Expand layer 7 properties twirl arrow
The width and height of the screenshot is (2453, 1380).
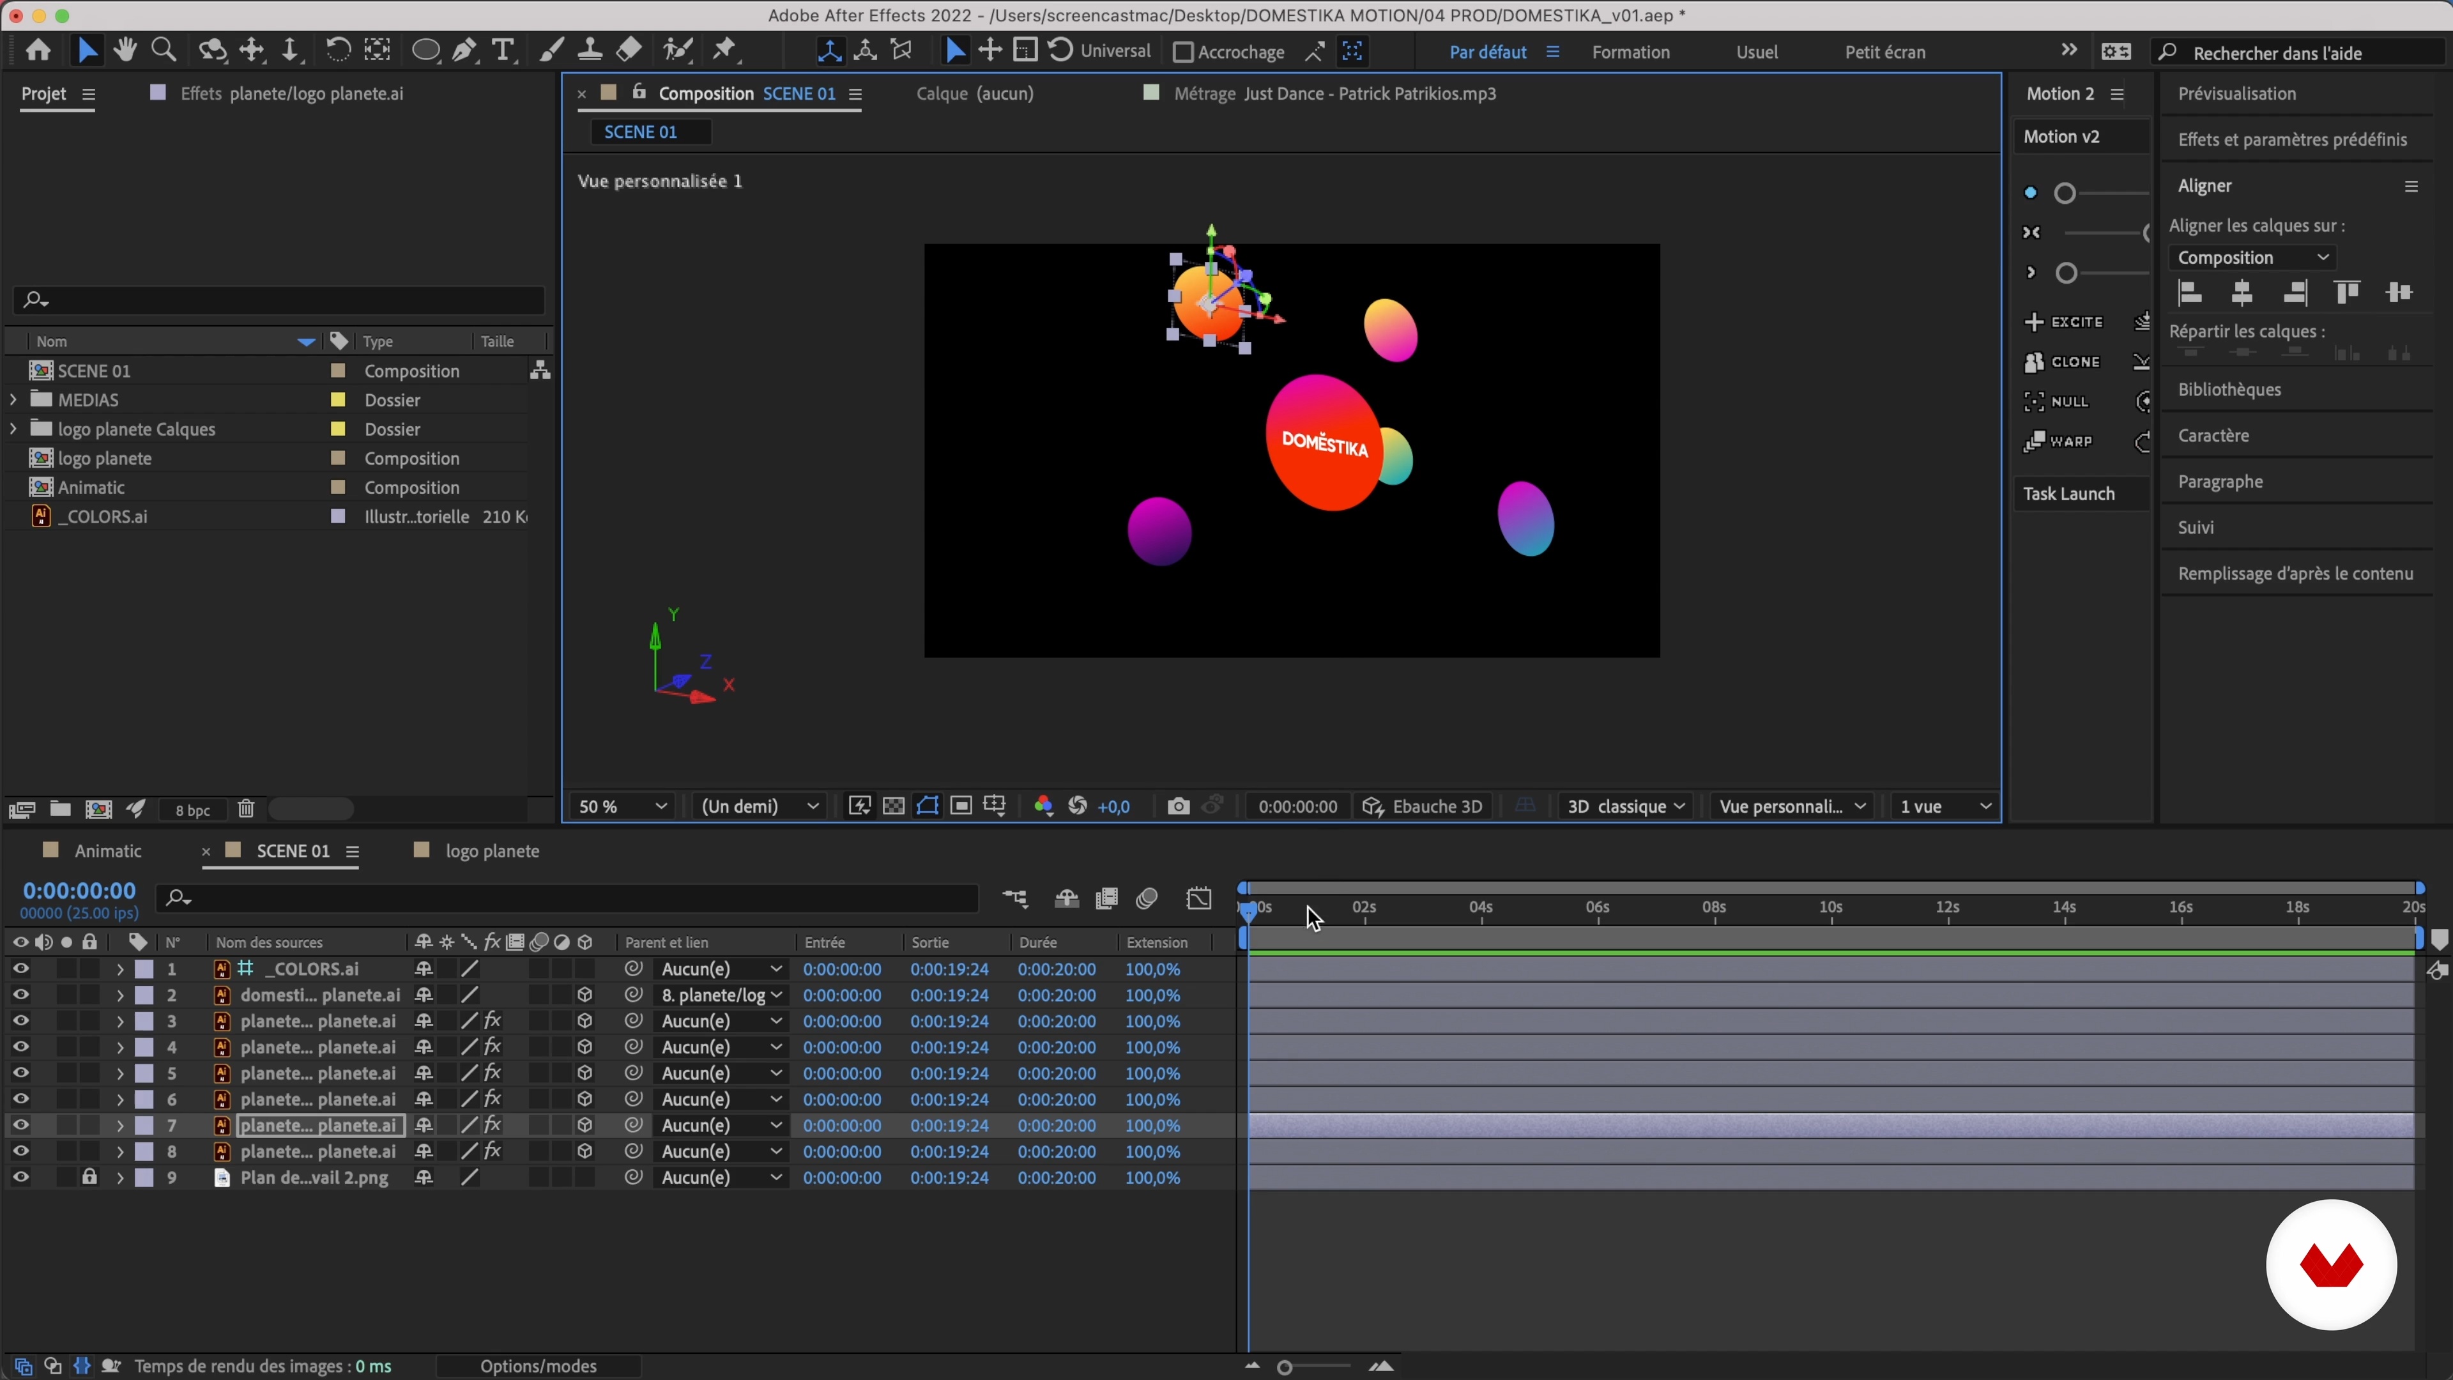tap(119, 1126)
